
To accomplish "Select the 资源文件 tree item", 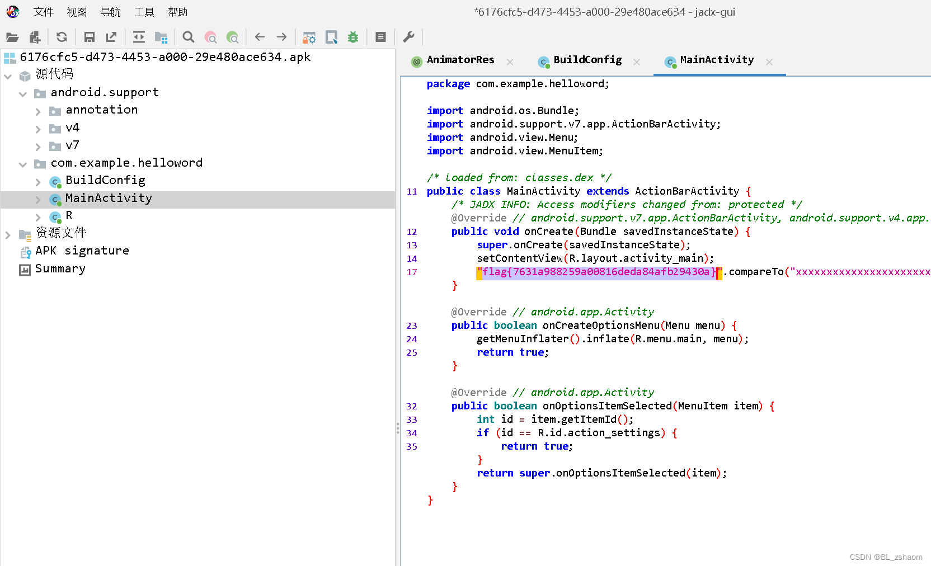I will tap(61, 233).
